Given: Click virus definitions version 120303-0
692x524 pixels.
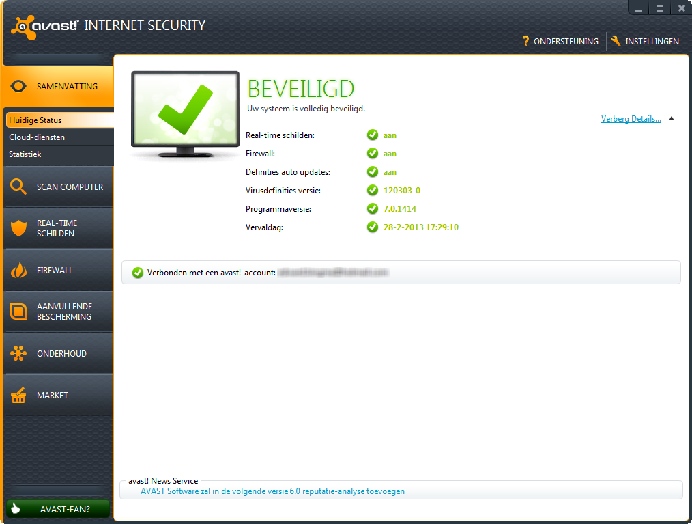Looking at the screenshot, I should (x=401, y=191).
